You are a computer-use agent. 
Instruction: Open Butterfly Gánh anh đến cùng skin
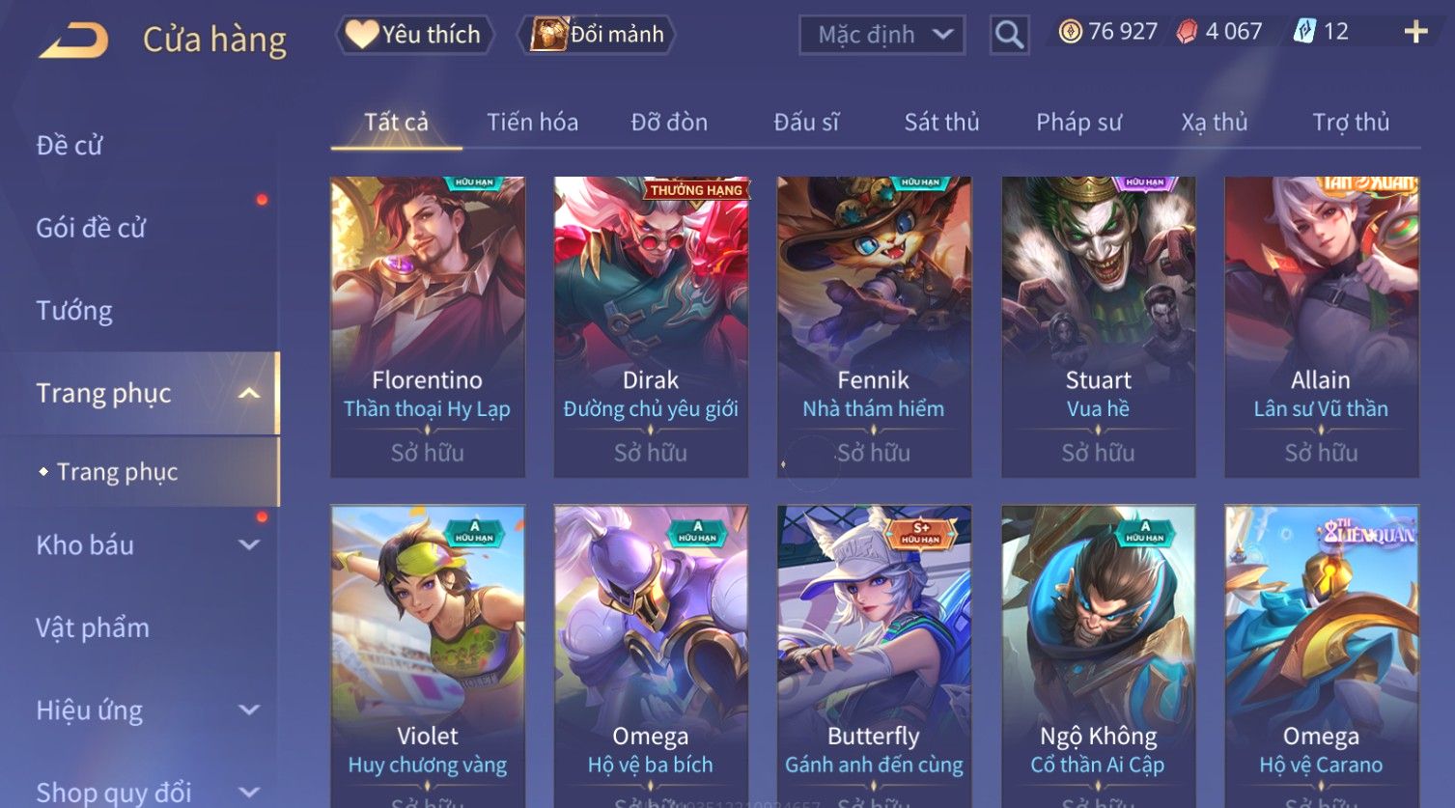(874, 655)
